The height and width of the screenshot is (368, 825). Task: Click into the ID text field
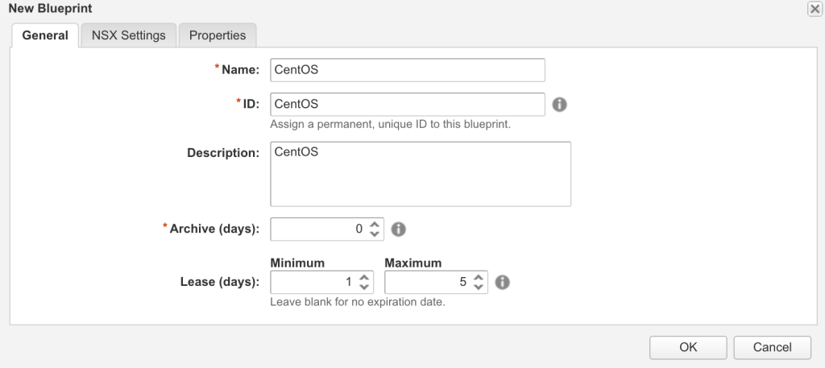click(408, 105)
